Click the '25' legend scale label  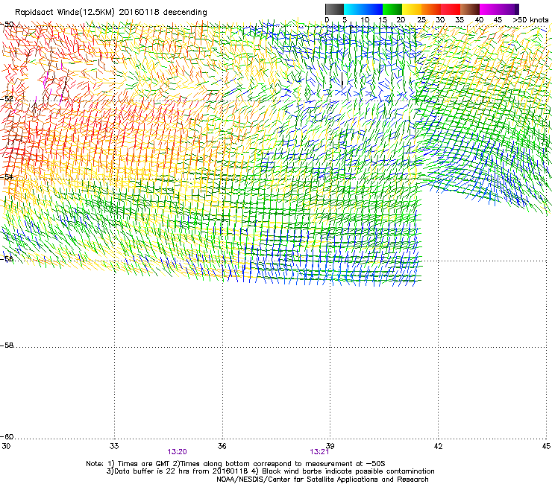pos(421,20)
